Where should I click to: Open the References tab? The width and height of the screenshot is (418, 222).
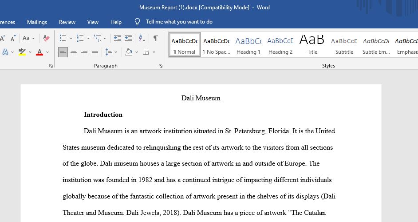coord(8,22)
